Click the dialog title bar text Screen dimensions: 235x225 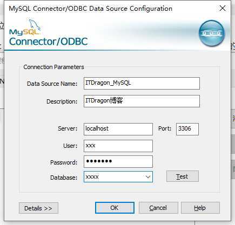pos(91,9)
